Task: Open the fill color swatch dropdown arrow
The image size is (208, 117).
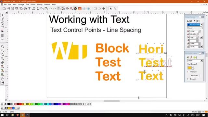Action: (x=193, y=68)
